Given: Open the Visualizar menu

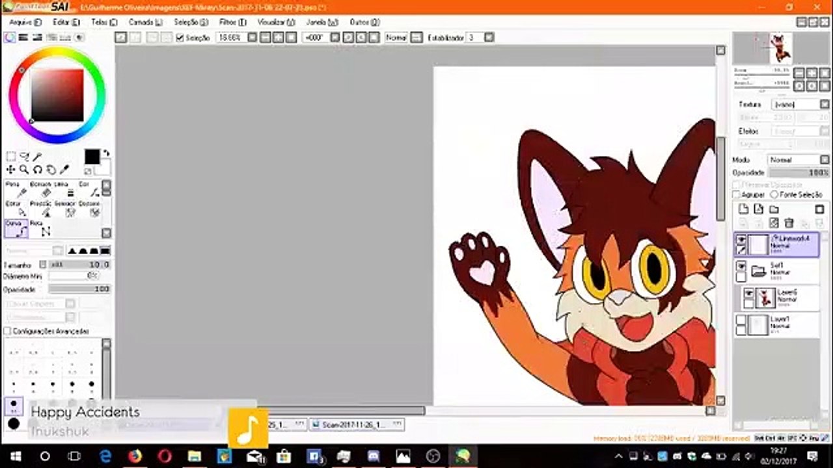Looking at the screenshot, I should coord(276,22).
